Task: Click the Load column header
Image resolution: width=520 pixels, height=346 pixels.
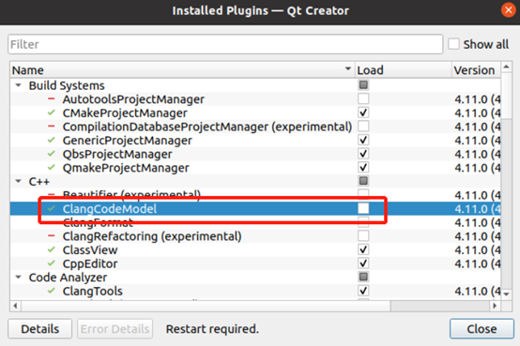Action: 404,70
